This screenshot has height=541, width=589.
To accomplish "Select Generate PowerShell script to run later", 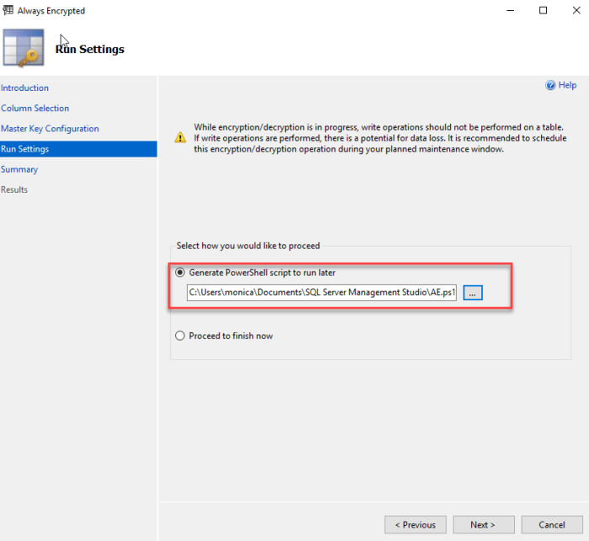I will tap(180, 273).
